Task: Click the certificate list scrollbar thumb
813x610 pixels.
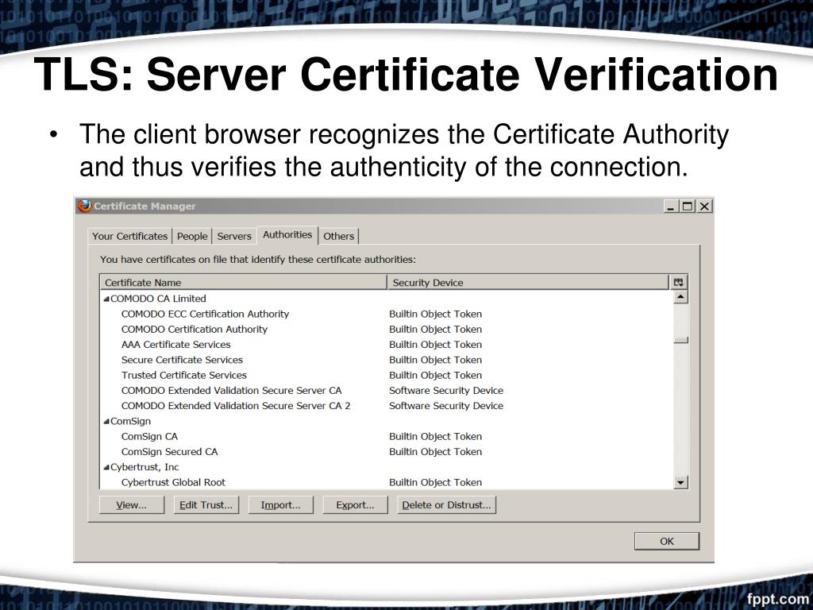Action: tap(680, 340)
